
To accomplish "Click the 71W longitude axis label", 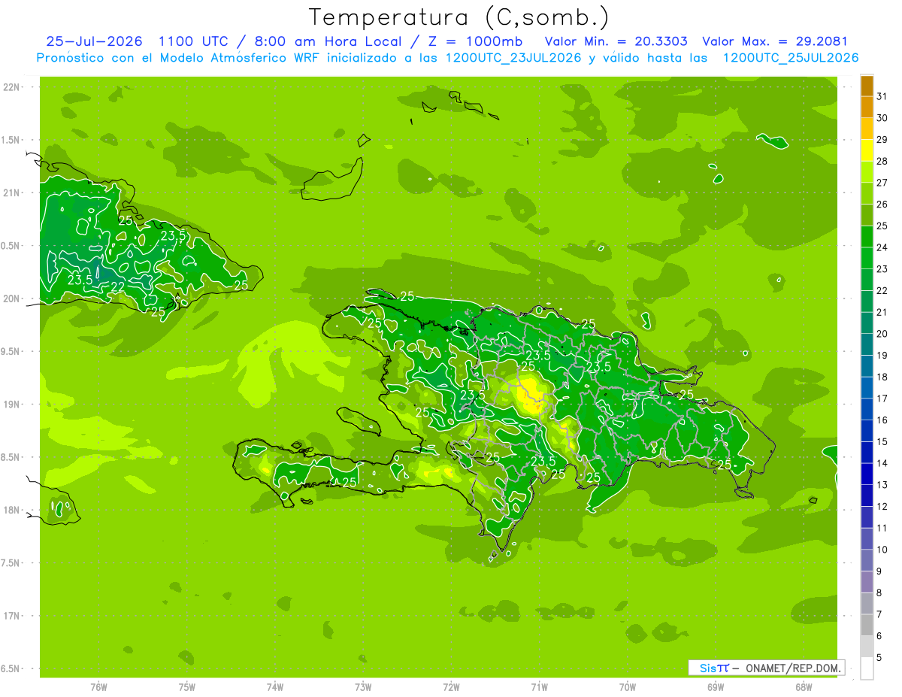I will click(539, 687).
